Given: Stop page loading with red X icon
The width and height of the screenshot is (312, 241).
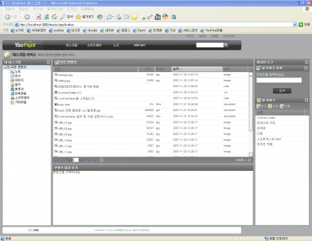Looking at the screenshot, I should click(38, 17).
